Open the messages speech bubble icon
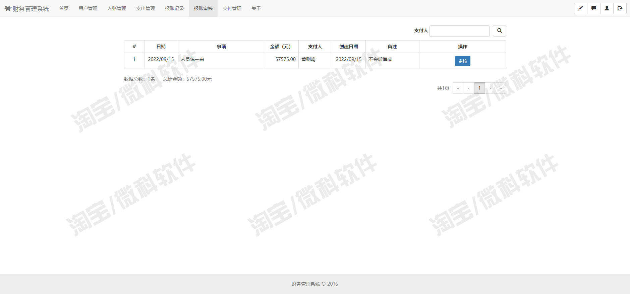The width and height of the screenshot is (630, 294). (x=594, y=8)
